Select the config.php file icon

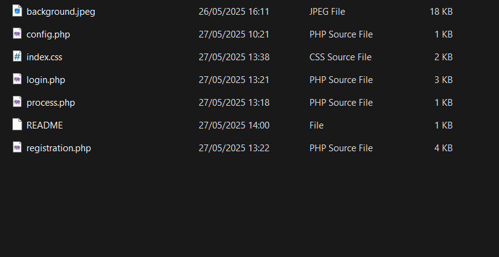pos(17,34)
